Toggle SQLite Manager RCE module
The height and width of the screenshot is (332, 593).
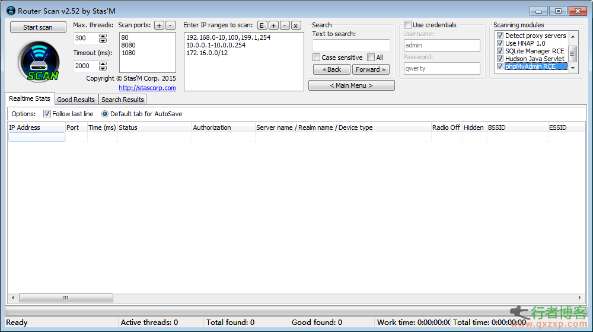(x=500, y=51)
